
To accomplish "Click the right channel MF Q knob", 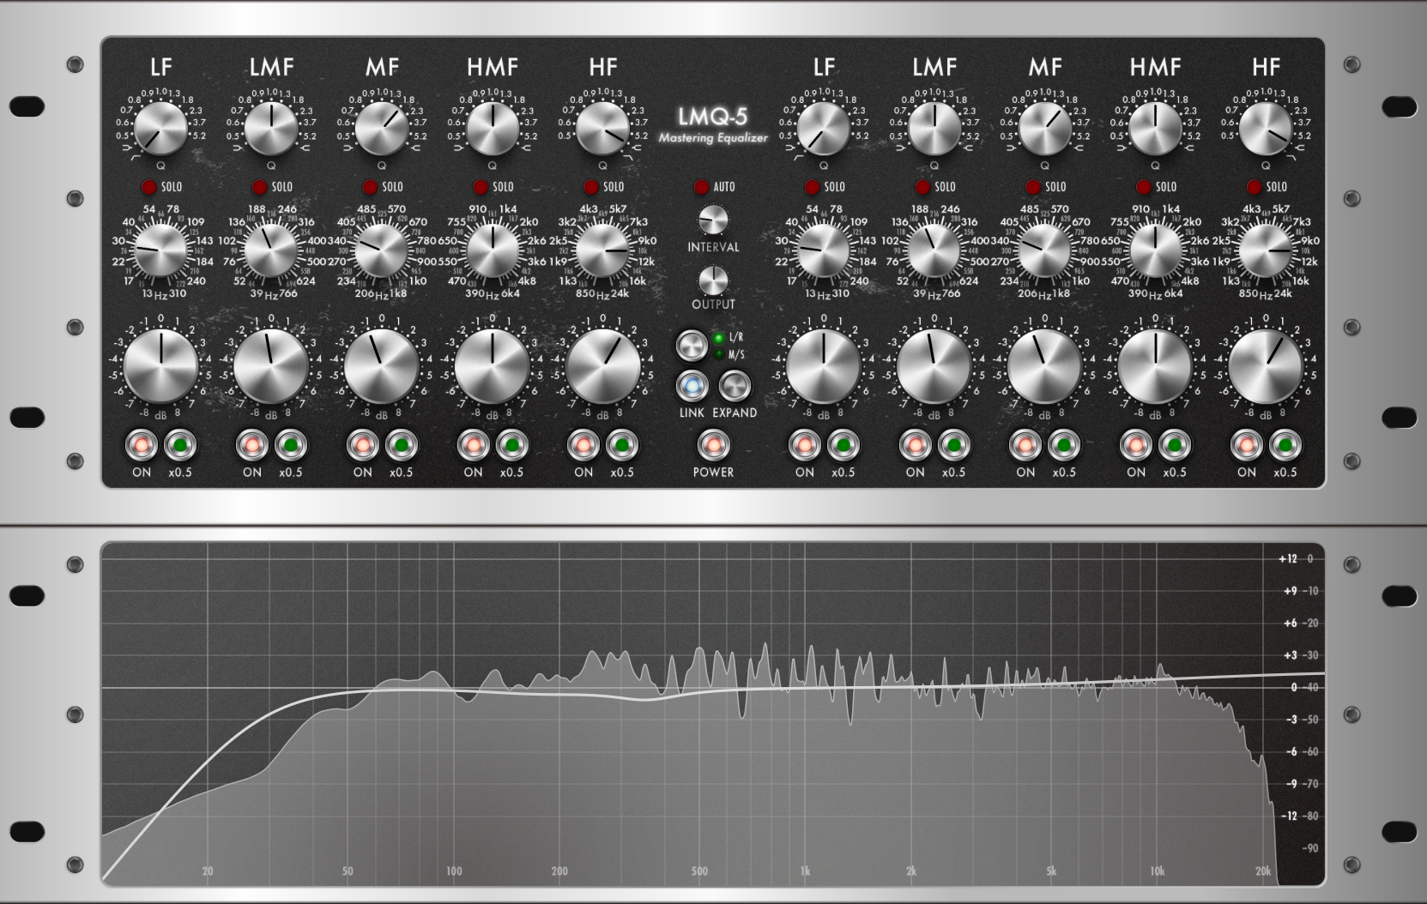I will coord(1045,129).
